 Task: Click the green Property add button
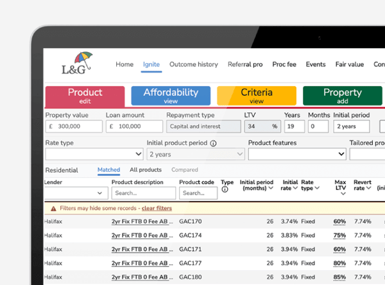coord(342,96)
